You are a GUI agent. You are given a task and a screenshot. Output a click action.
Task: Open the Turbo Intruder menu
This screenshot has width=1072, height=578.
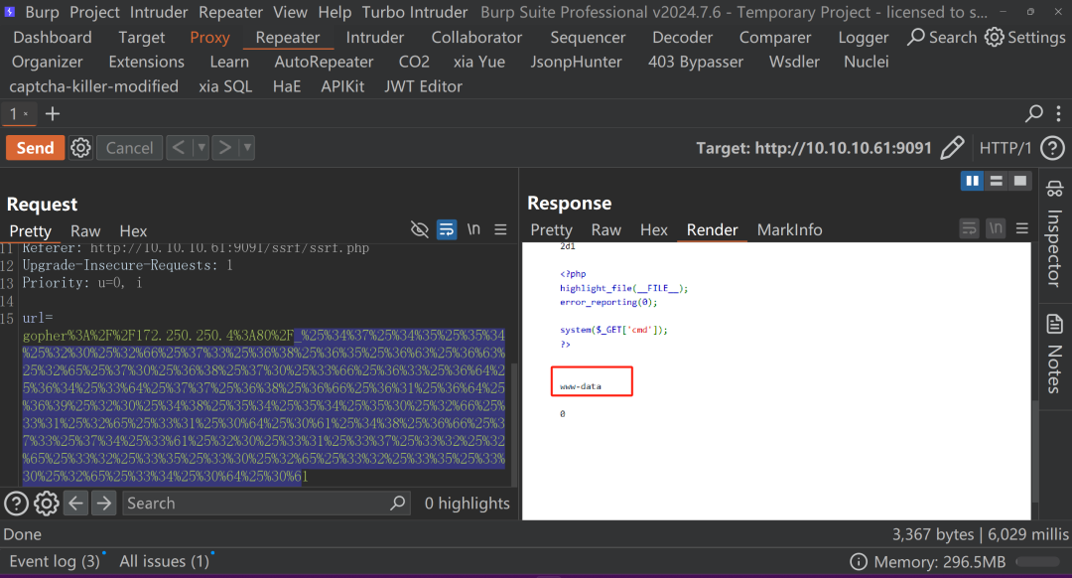click(x=415, y=12)
